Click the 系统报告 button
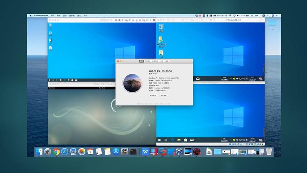307x173 pixels. click(x=153, y=95)
